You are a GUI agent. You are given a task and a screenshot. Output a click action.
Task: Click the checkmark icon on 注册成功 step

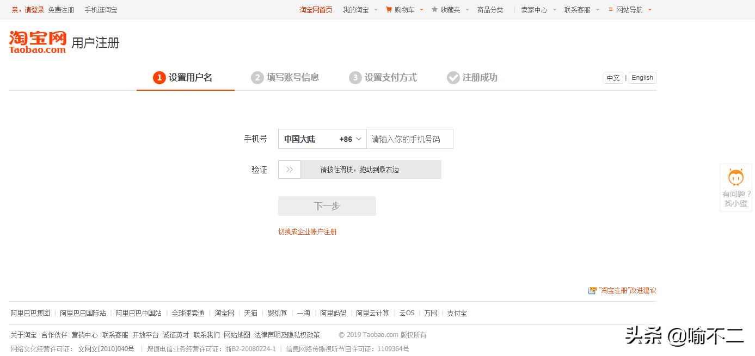tap(453, 78)
